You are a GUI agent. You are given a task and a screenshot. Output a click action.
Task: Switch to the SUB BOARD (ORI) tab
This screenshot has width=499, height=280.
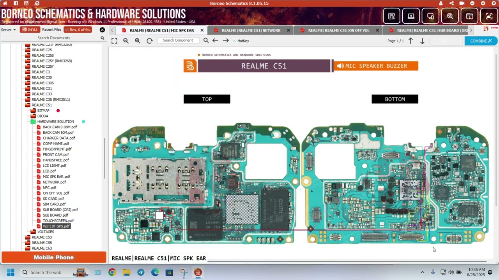click(x=432, y=30)
